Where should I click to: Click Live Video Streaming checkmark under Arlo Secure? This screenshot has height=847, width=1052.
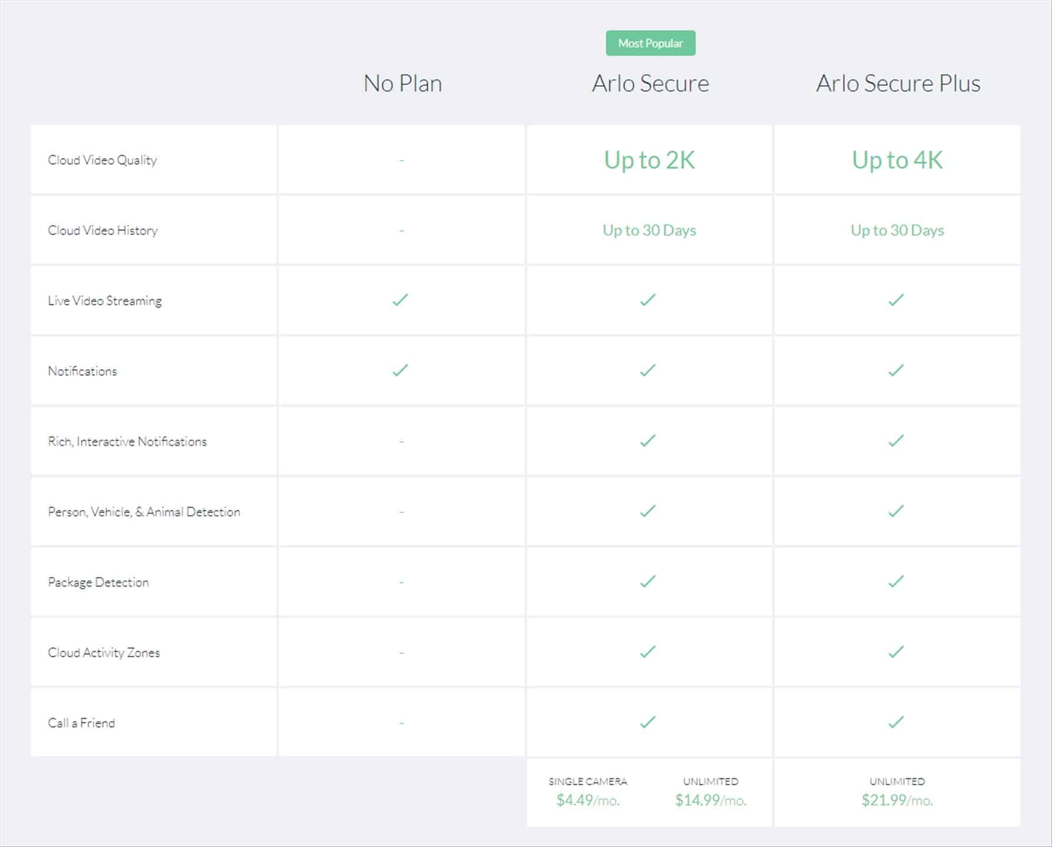(x=648, y=300)
